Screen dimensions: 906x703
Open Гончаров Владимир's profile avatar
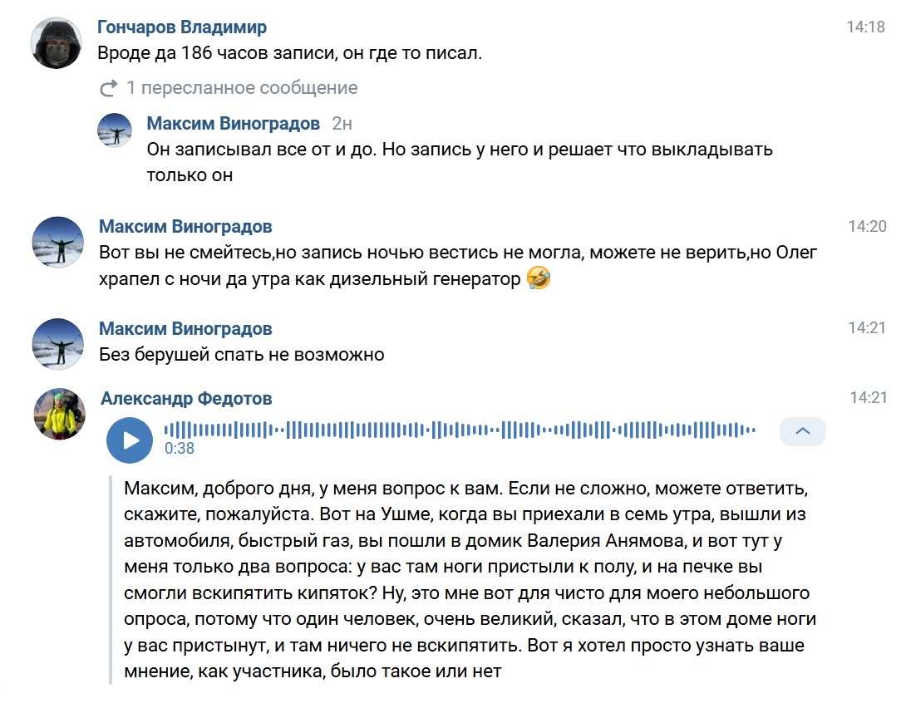57,43
